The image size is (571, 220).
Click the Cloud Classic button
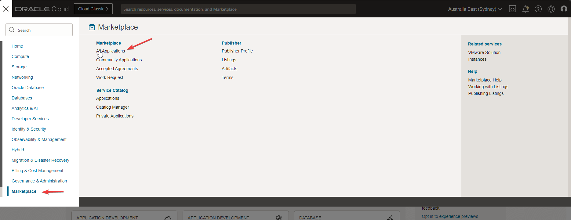coord(93,9)
